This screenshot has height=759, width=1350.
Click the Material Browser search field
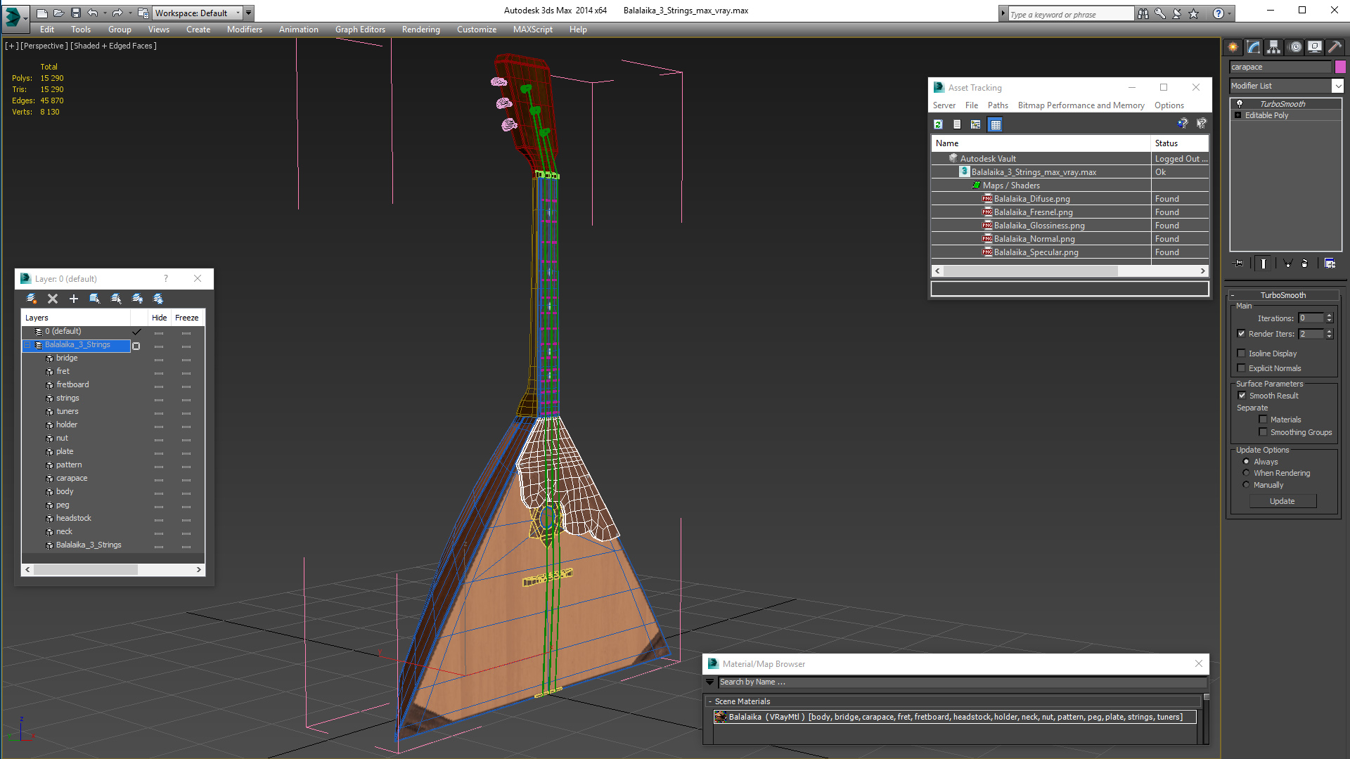tap(961, 682)
